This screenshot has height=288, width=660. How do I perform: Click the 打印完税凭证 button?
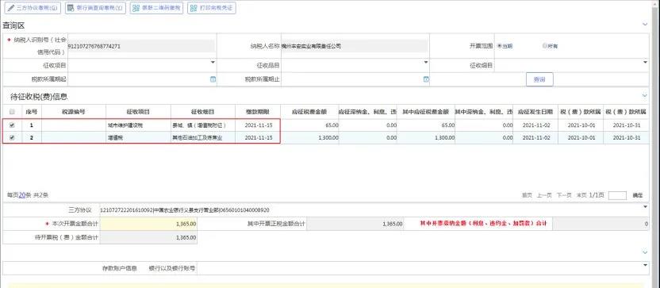click(x=211, y=8)
